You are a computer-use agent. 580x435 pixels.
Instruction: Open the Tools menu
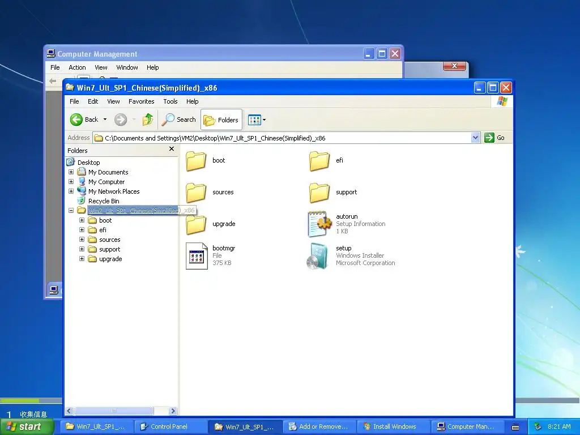pyautogui.click(x=170, y=101)
